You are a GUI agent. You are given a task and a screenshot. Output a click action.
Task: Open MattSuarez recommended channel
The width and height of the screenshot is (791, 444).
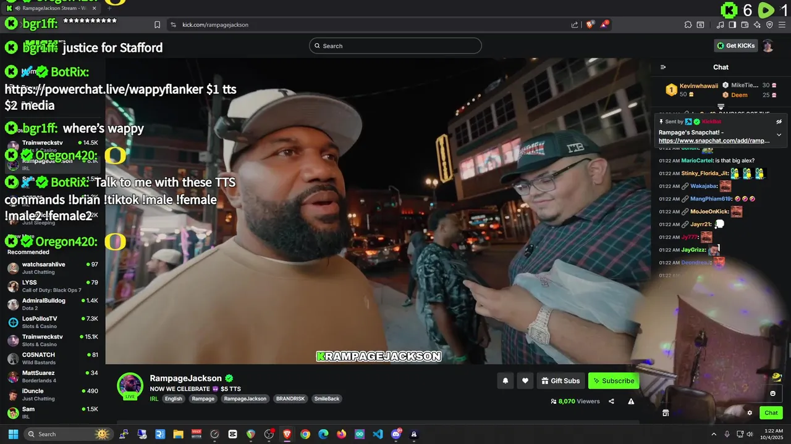click(x=53, y=376)
